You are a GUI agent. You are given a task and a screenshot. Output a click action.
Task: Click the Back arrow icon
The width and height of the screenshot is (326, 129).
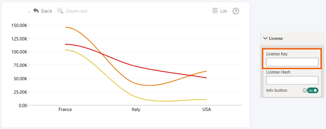coord(36,11)
